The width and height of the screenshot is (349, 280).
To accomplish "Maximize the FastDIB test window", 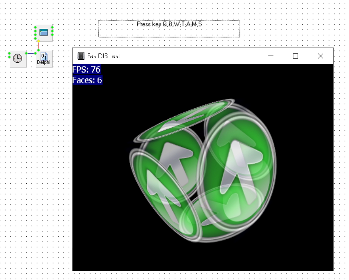I will pos(296,56).
